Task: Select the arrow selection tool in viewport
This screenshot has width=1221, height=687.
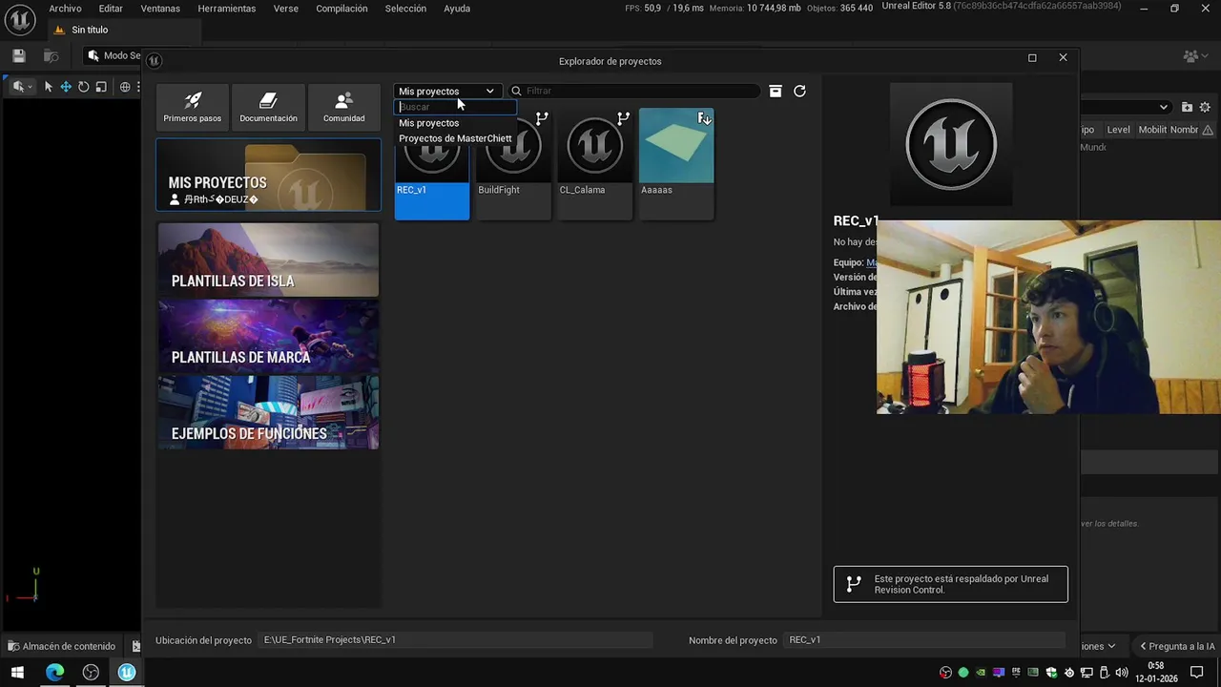Action: pos(48,87)
